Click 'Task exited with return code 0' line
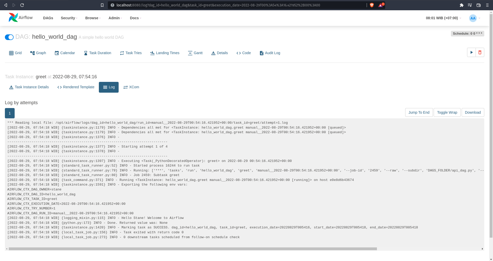 [96, 232]
